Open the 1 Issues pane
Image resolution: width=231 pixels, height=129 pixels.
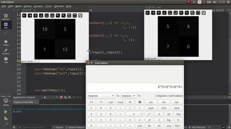tap(58, 127)
